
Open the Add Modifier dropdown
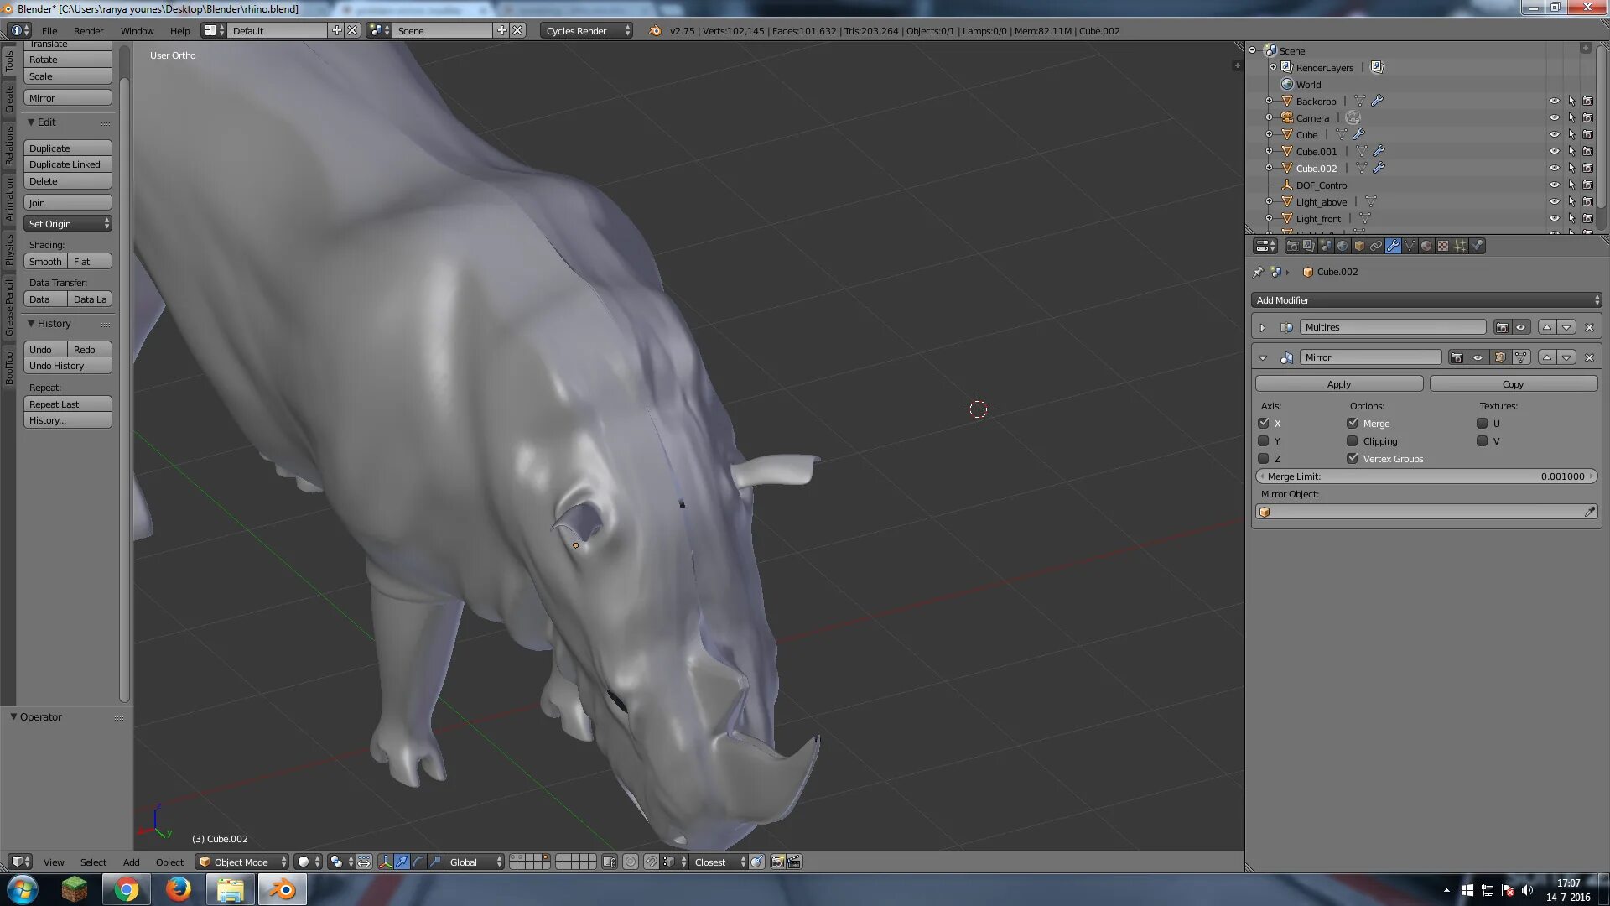[x=1426, y=300]
